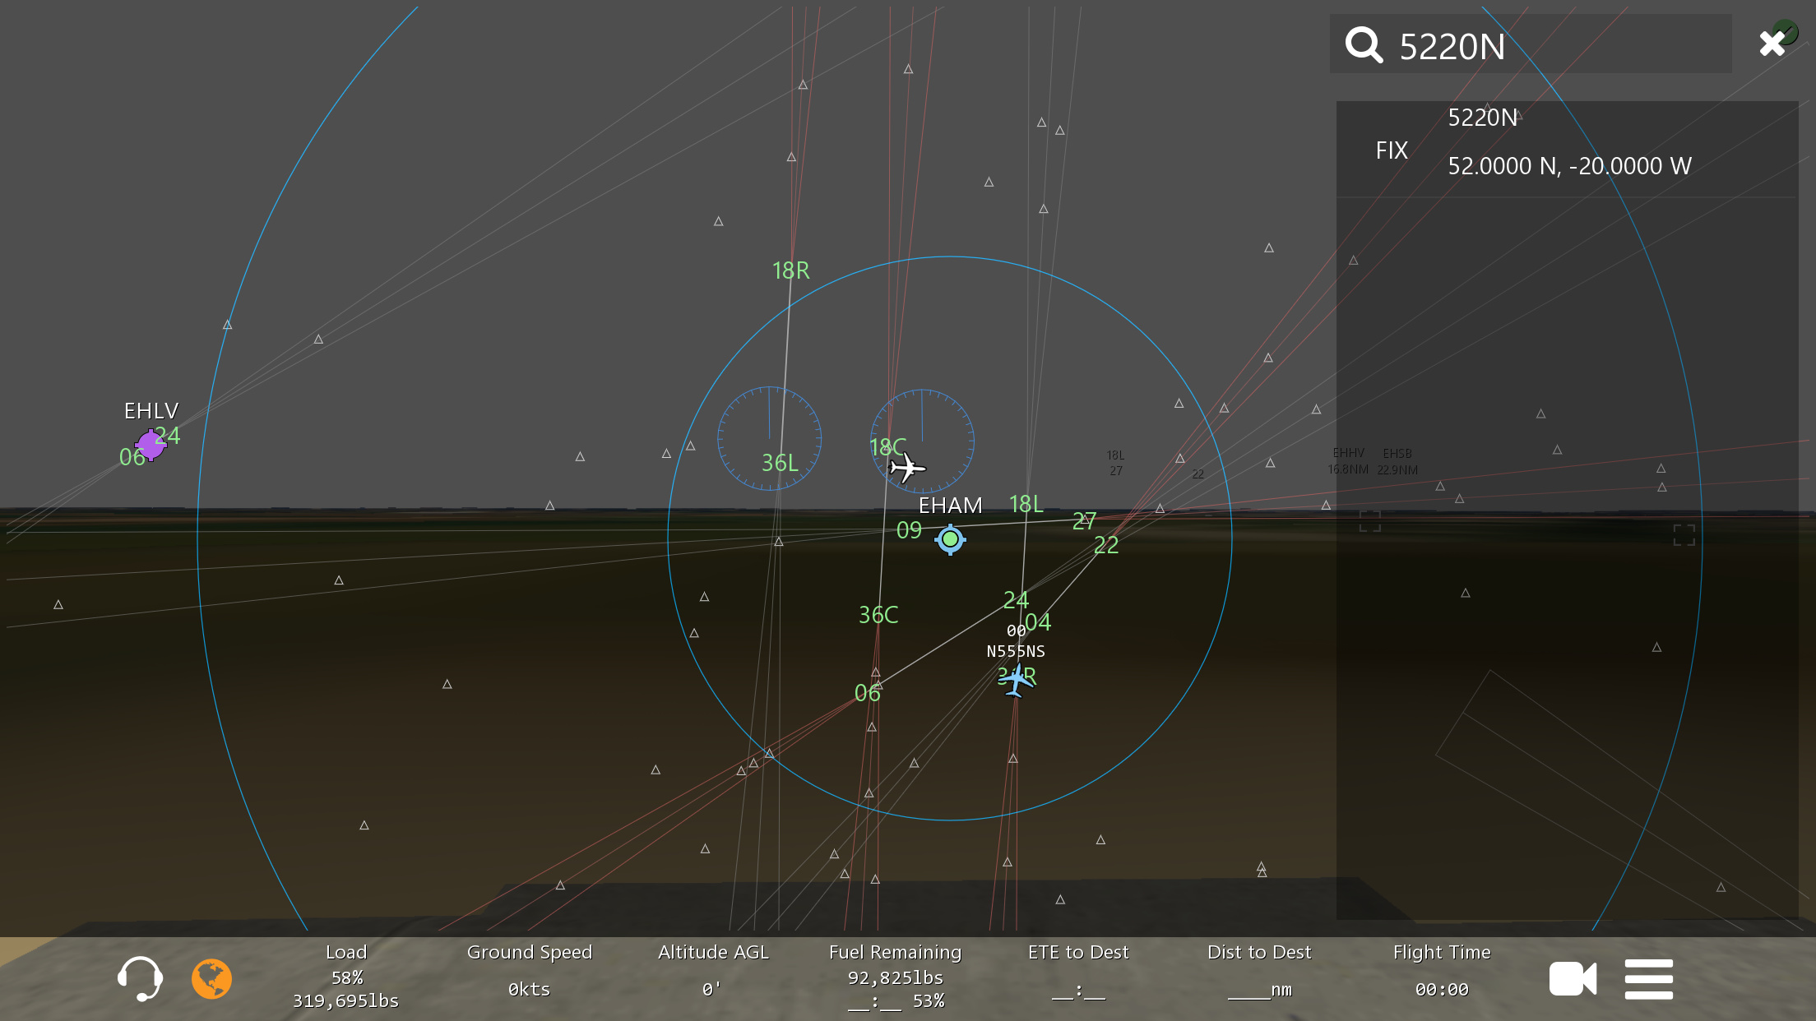This screenshot has width=1816, height=1021.
Task: Open the camera view icon
Action: pyautogui.click(x=1572, y=978)
